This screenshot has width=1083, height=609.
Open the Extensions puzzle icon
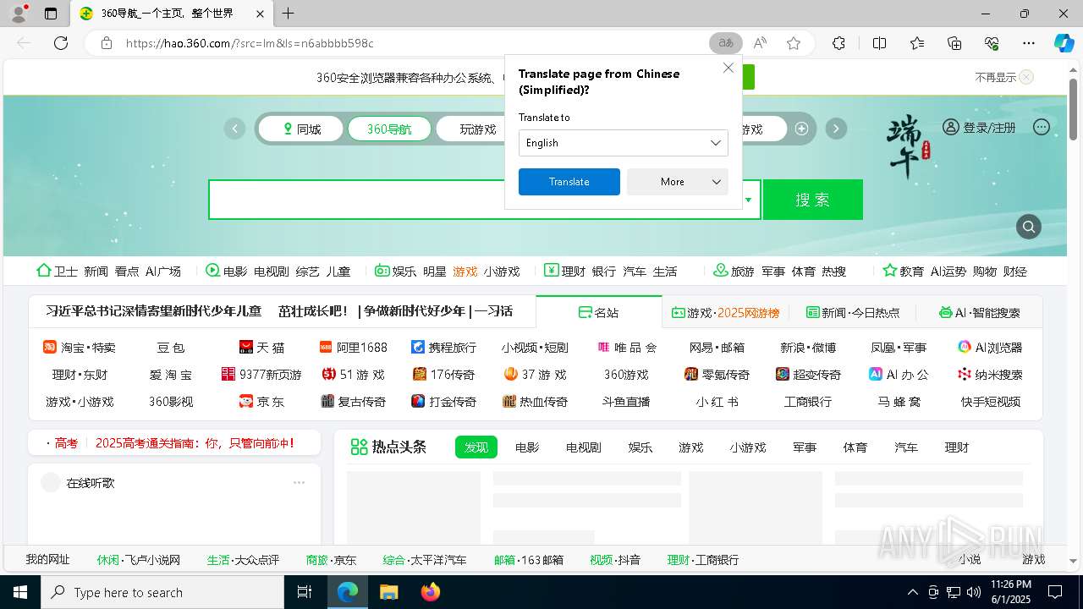coord(838,43)
